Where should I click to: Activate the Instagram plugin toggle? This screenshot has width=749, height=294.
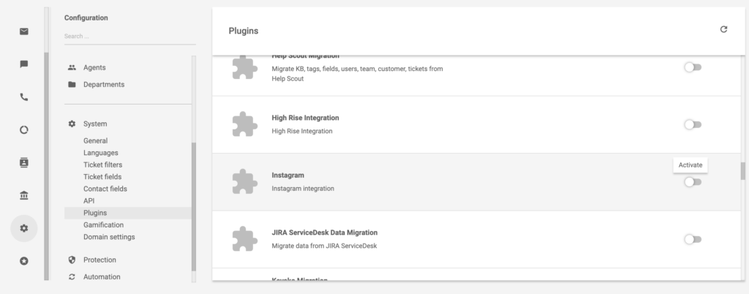[692, 182]
